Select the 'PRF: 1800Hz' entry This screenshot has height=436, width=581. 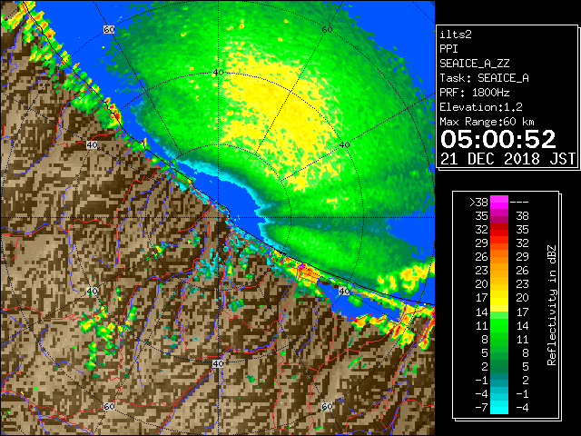point(475,93)
